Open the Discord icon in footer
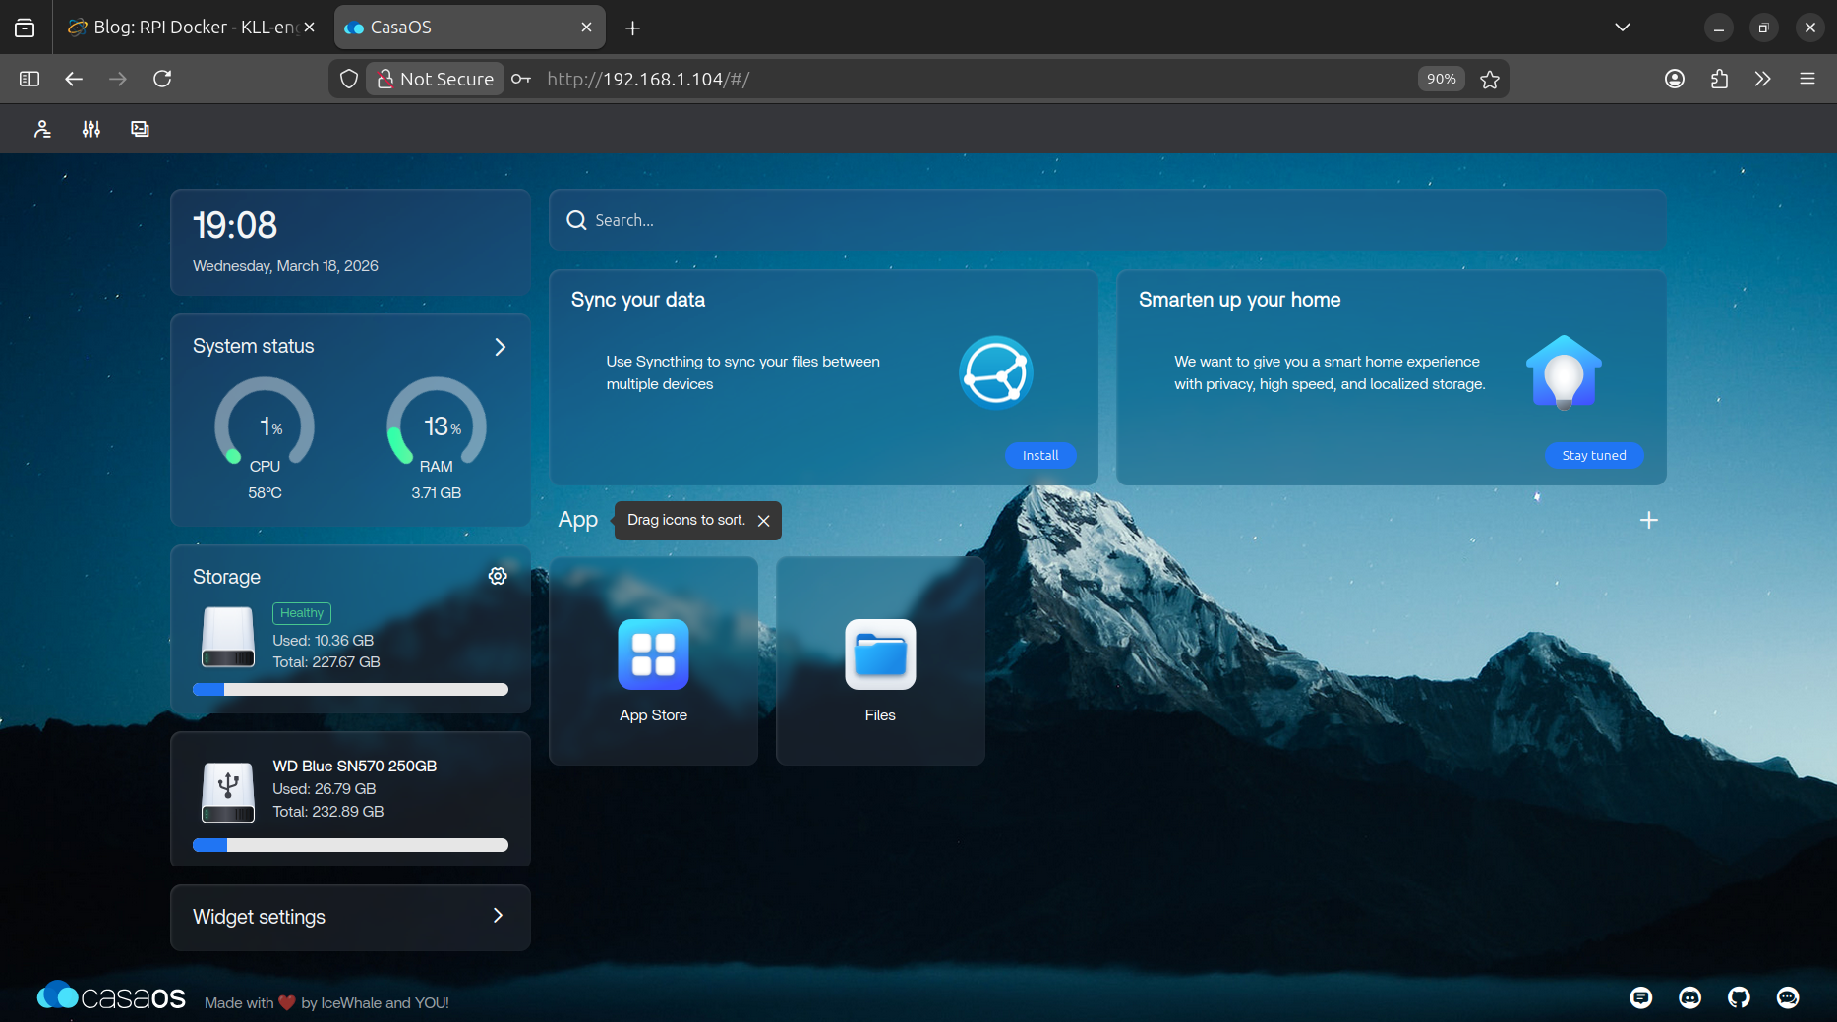 (x=1689, y=997)
